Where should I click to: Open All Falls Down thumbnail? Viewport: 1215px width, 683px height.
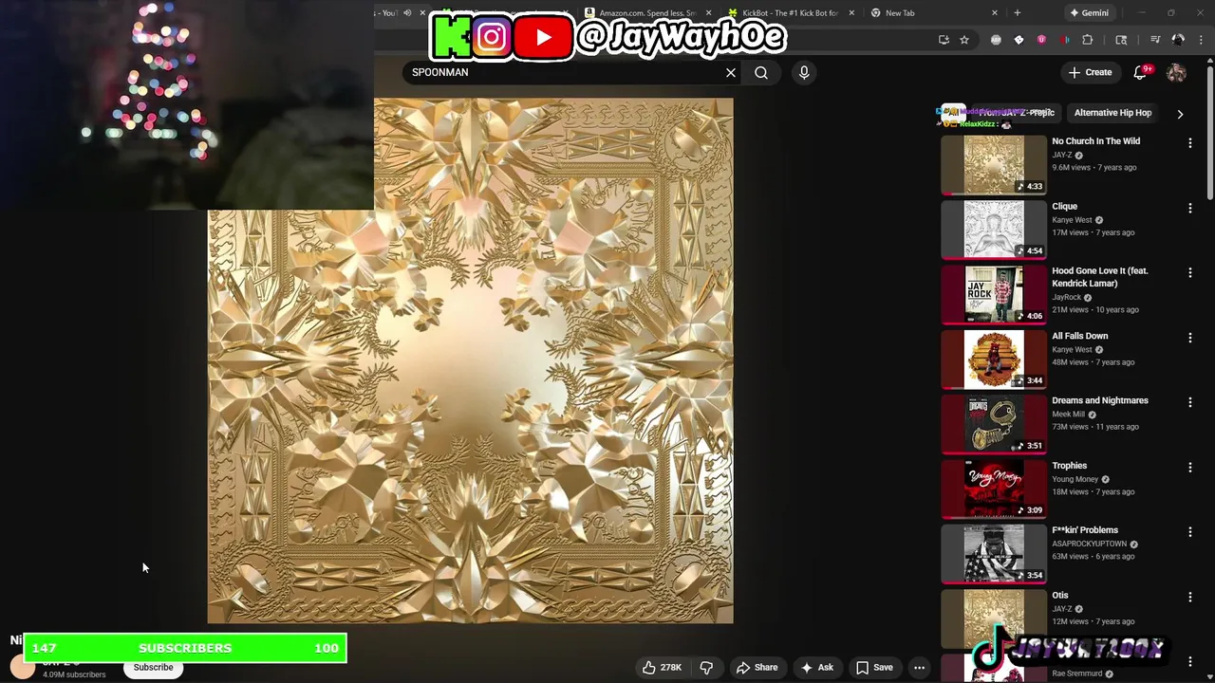coord(994,360)
